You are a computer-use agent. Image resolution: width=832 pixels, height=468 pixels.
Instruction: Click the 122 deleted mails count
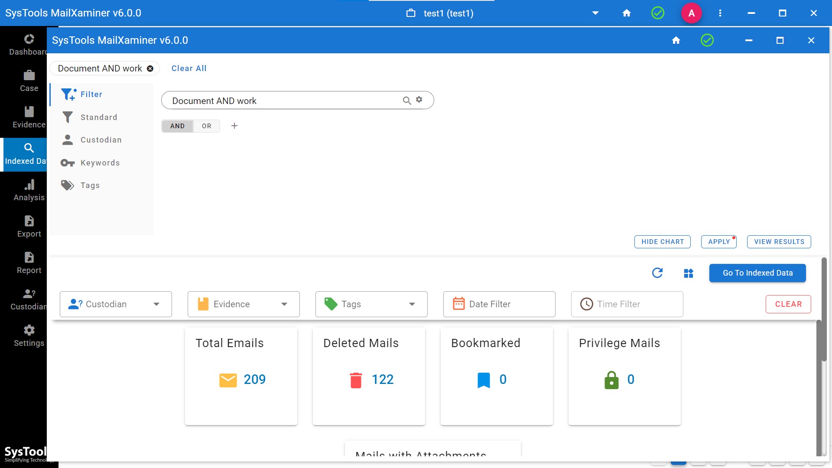coord(383,380)
